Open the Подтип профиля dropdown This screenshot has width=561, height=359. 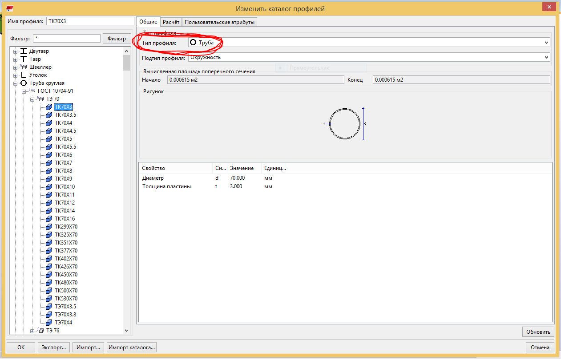point(546,57)
